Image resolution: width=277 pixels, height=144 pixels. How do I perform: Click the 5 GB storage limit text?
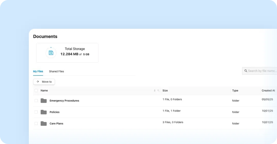(86, 54)
